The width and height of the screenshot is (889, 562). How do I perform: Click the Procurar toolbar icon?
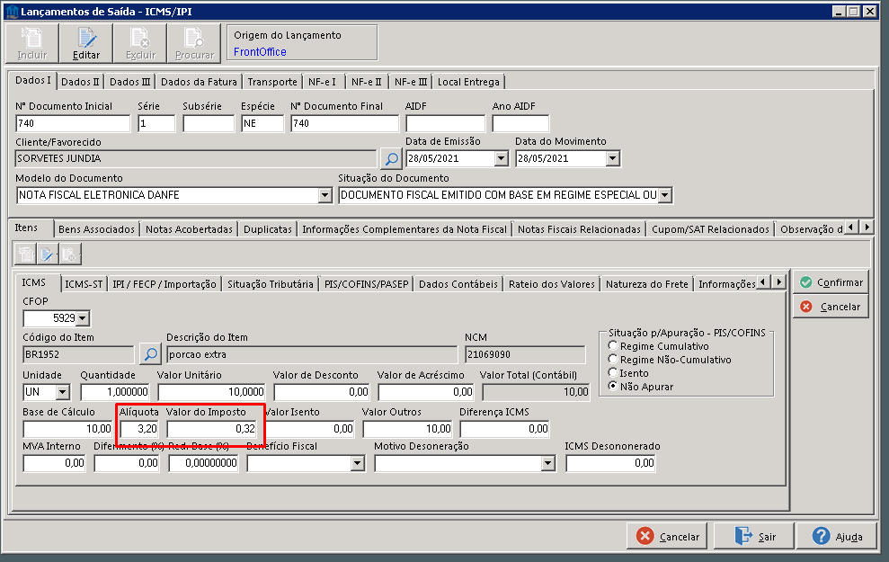[194, 44]
